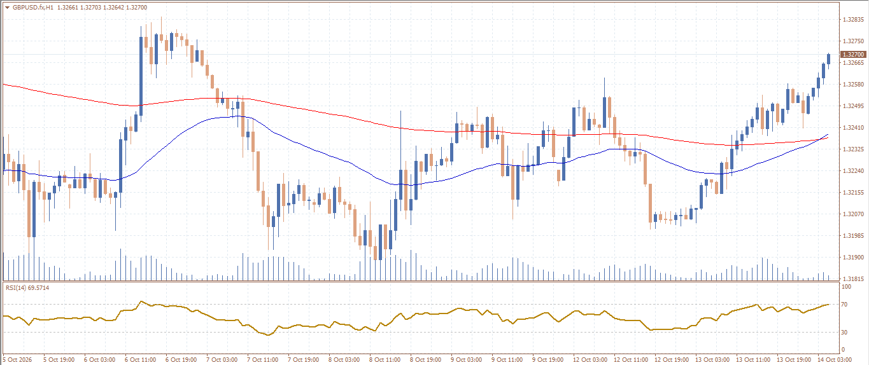Screen dimensions: 869x365
Task: Click the 13 Oct 03:00 time label
Action: [x=711, y=360]
